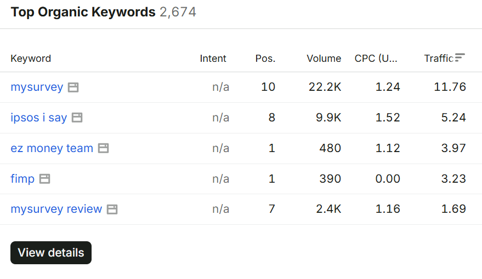Sort by the Volume column header

(x=324, y=58)
